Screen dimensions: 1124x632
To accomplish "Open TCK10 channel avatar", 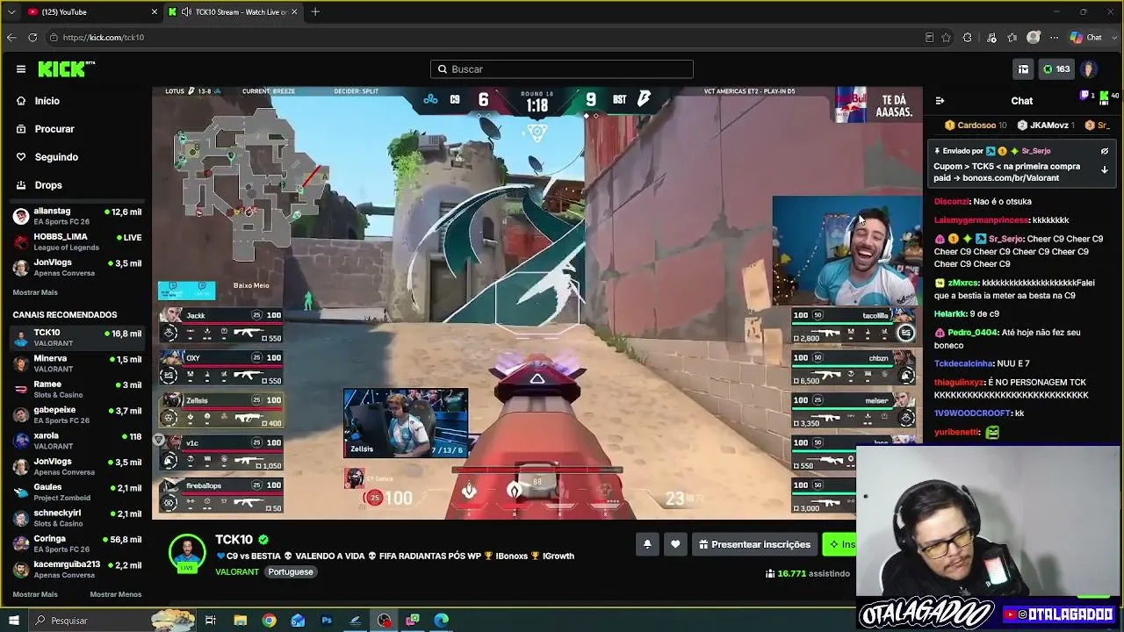I will coord(187,553).
